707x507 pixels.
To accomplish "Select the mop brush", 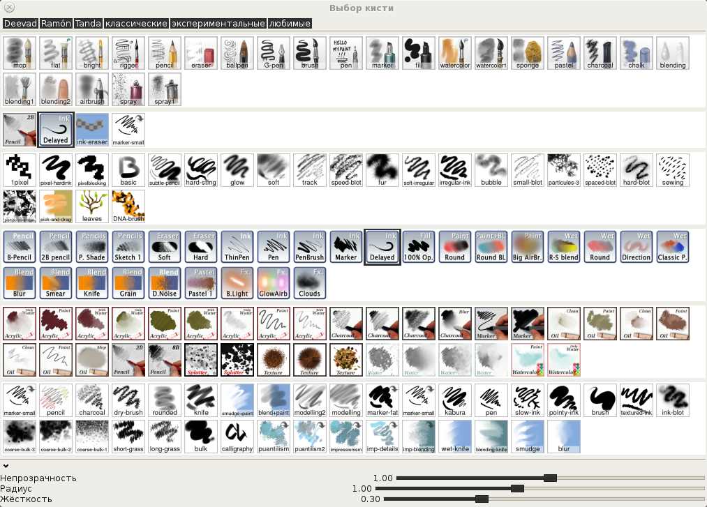I will point(20,53).
